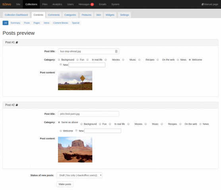Switch to Collection Dashboard tab
Screen dimensions: 221x190
16,15
